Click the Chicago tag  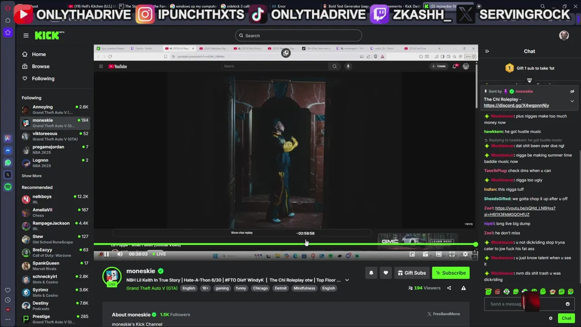coord(260,288)
